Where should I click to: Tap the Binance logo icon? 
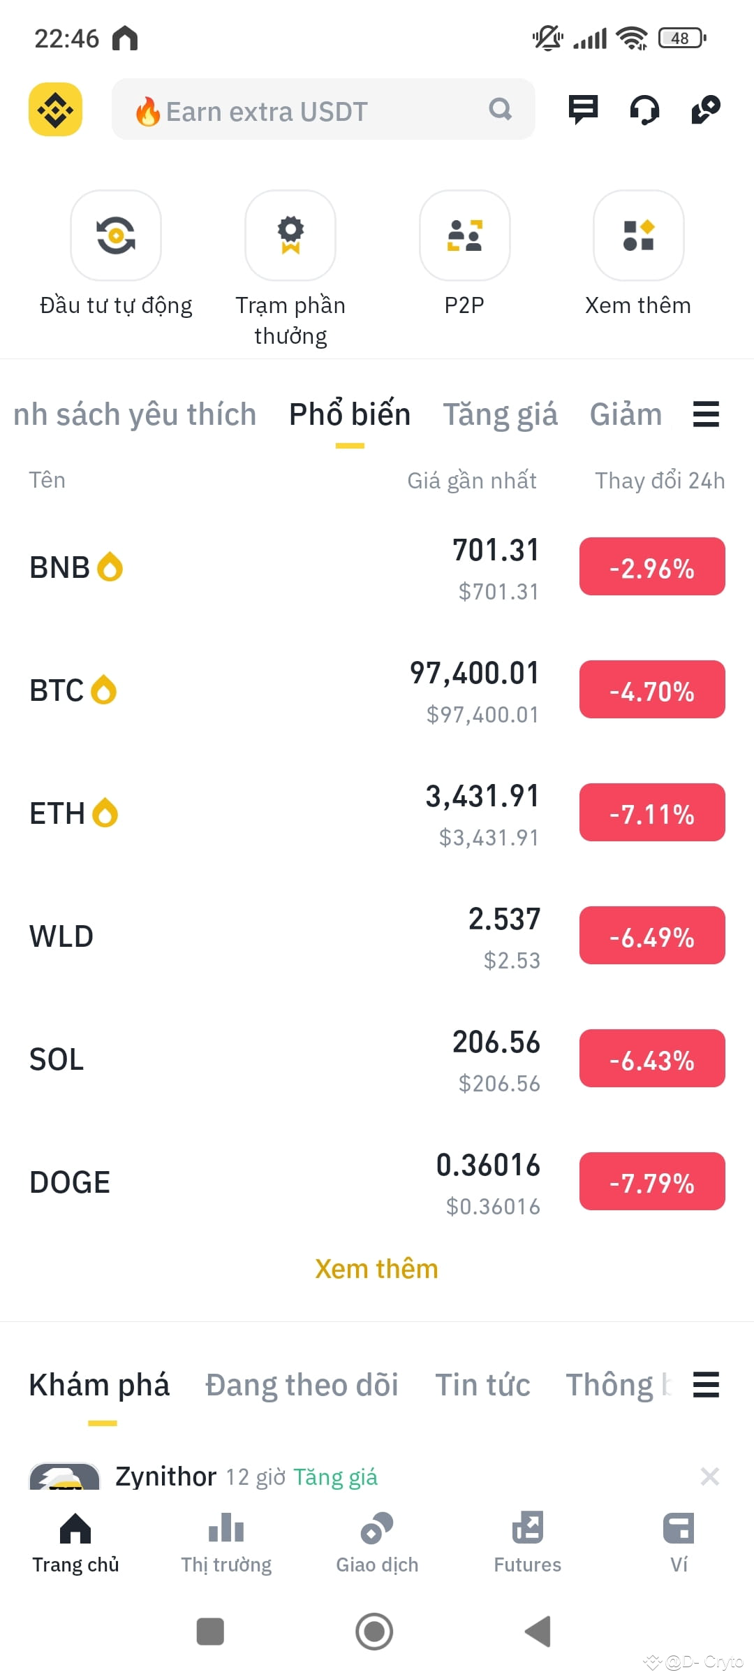click(x=55, y=109)
